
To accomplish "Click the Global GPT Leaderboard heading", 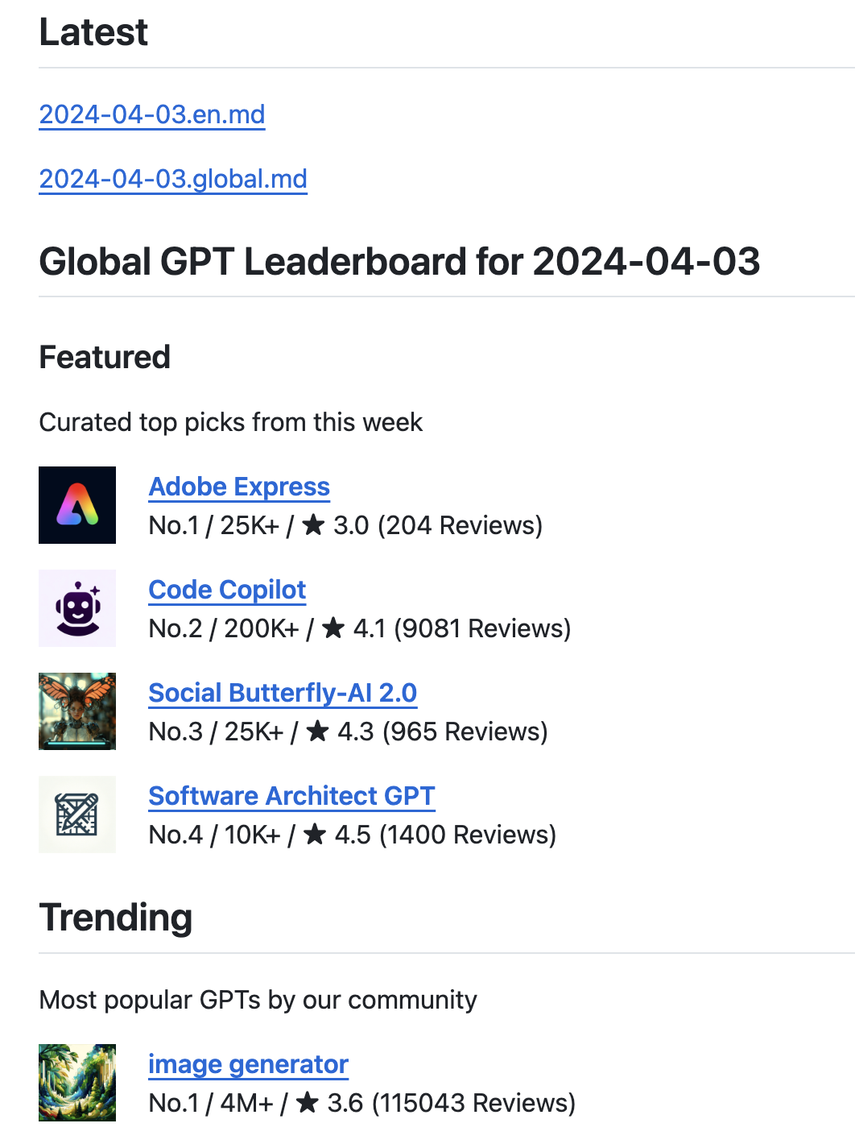I will click(399, 261).
